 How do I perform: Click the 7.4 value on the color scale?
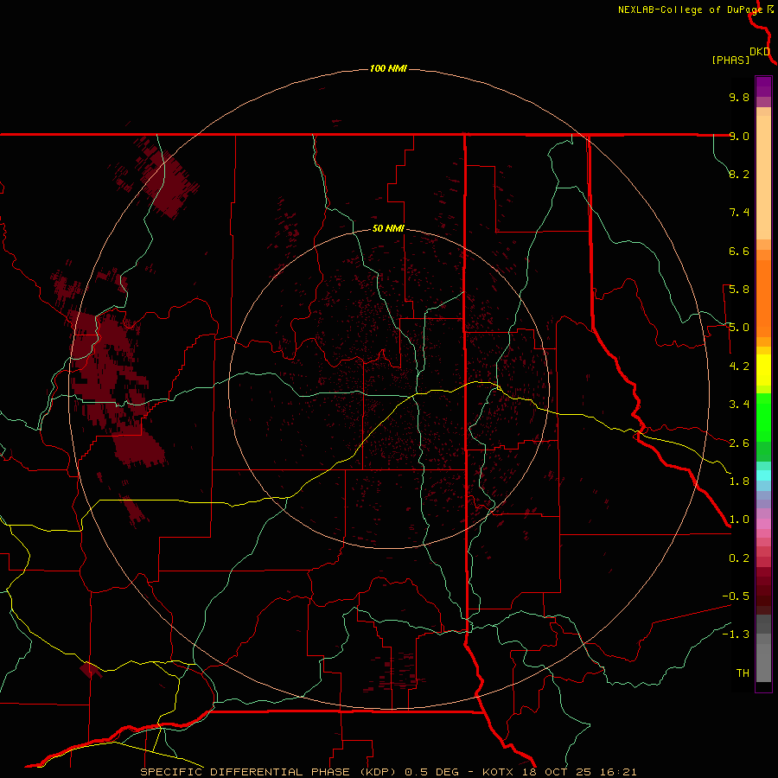(739, 213)
